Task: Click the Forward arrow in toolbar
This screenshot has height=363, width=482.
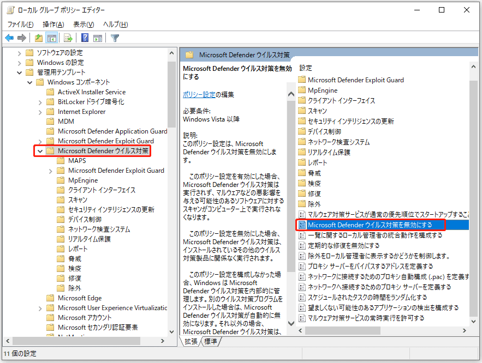Action: pyautogui.click(x=22, y=38)
